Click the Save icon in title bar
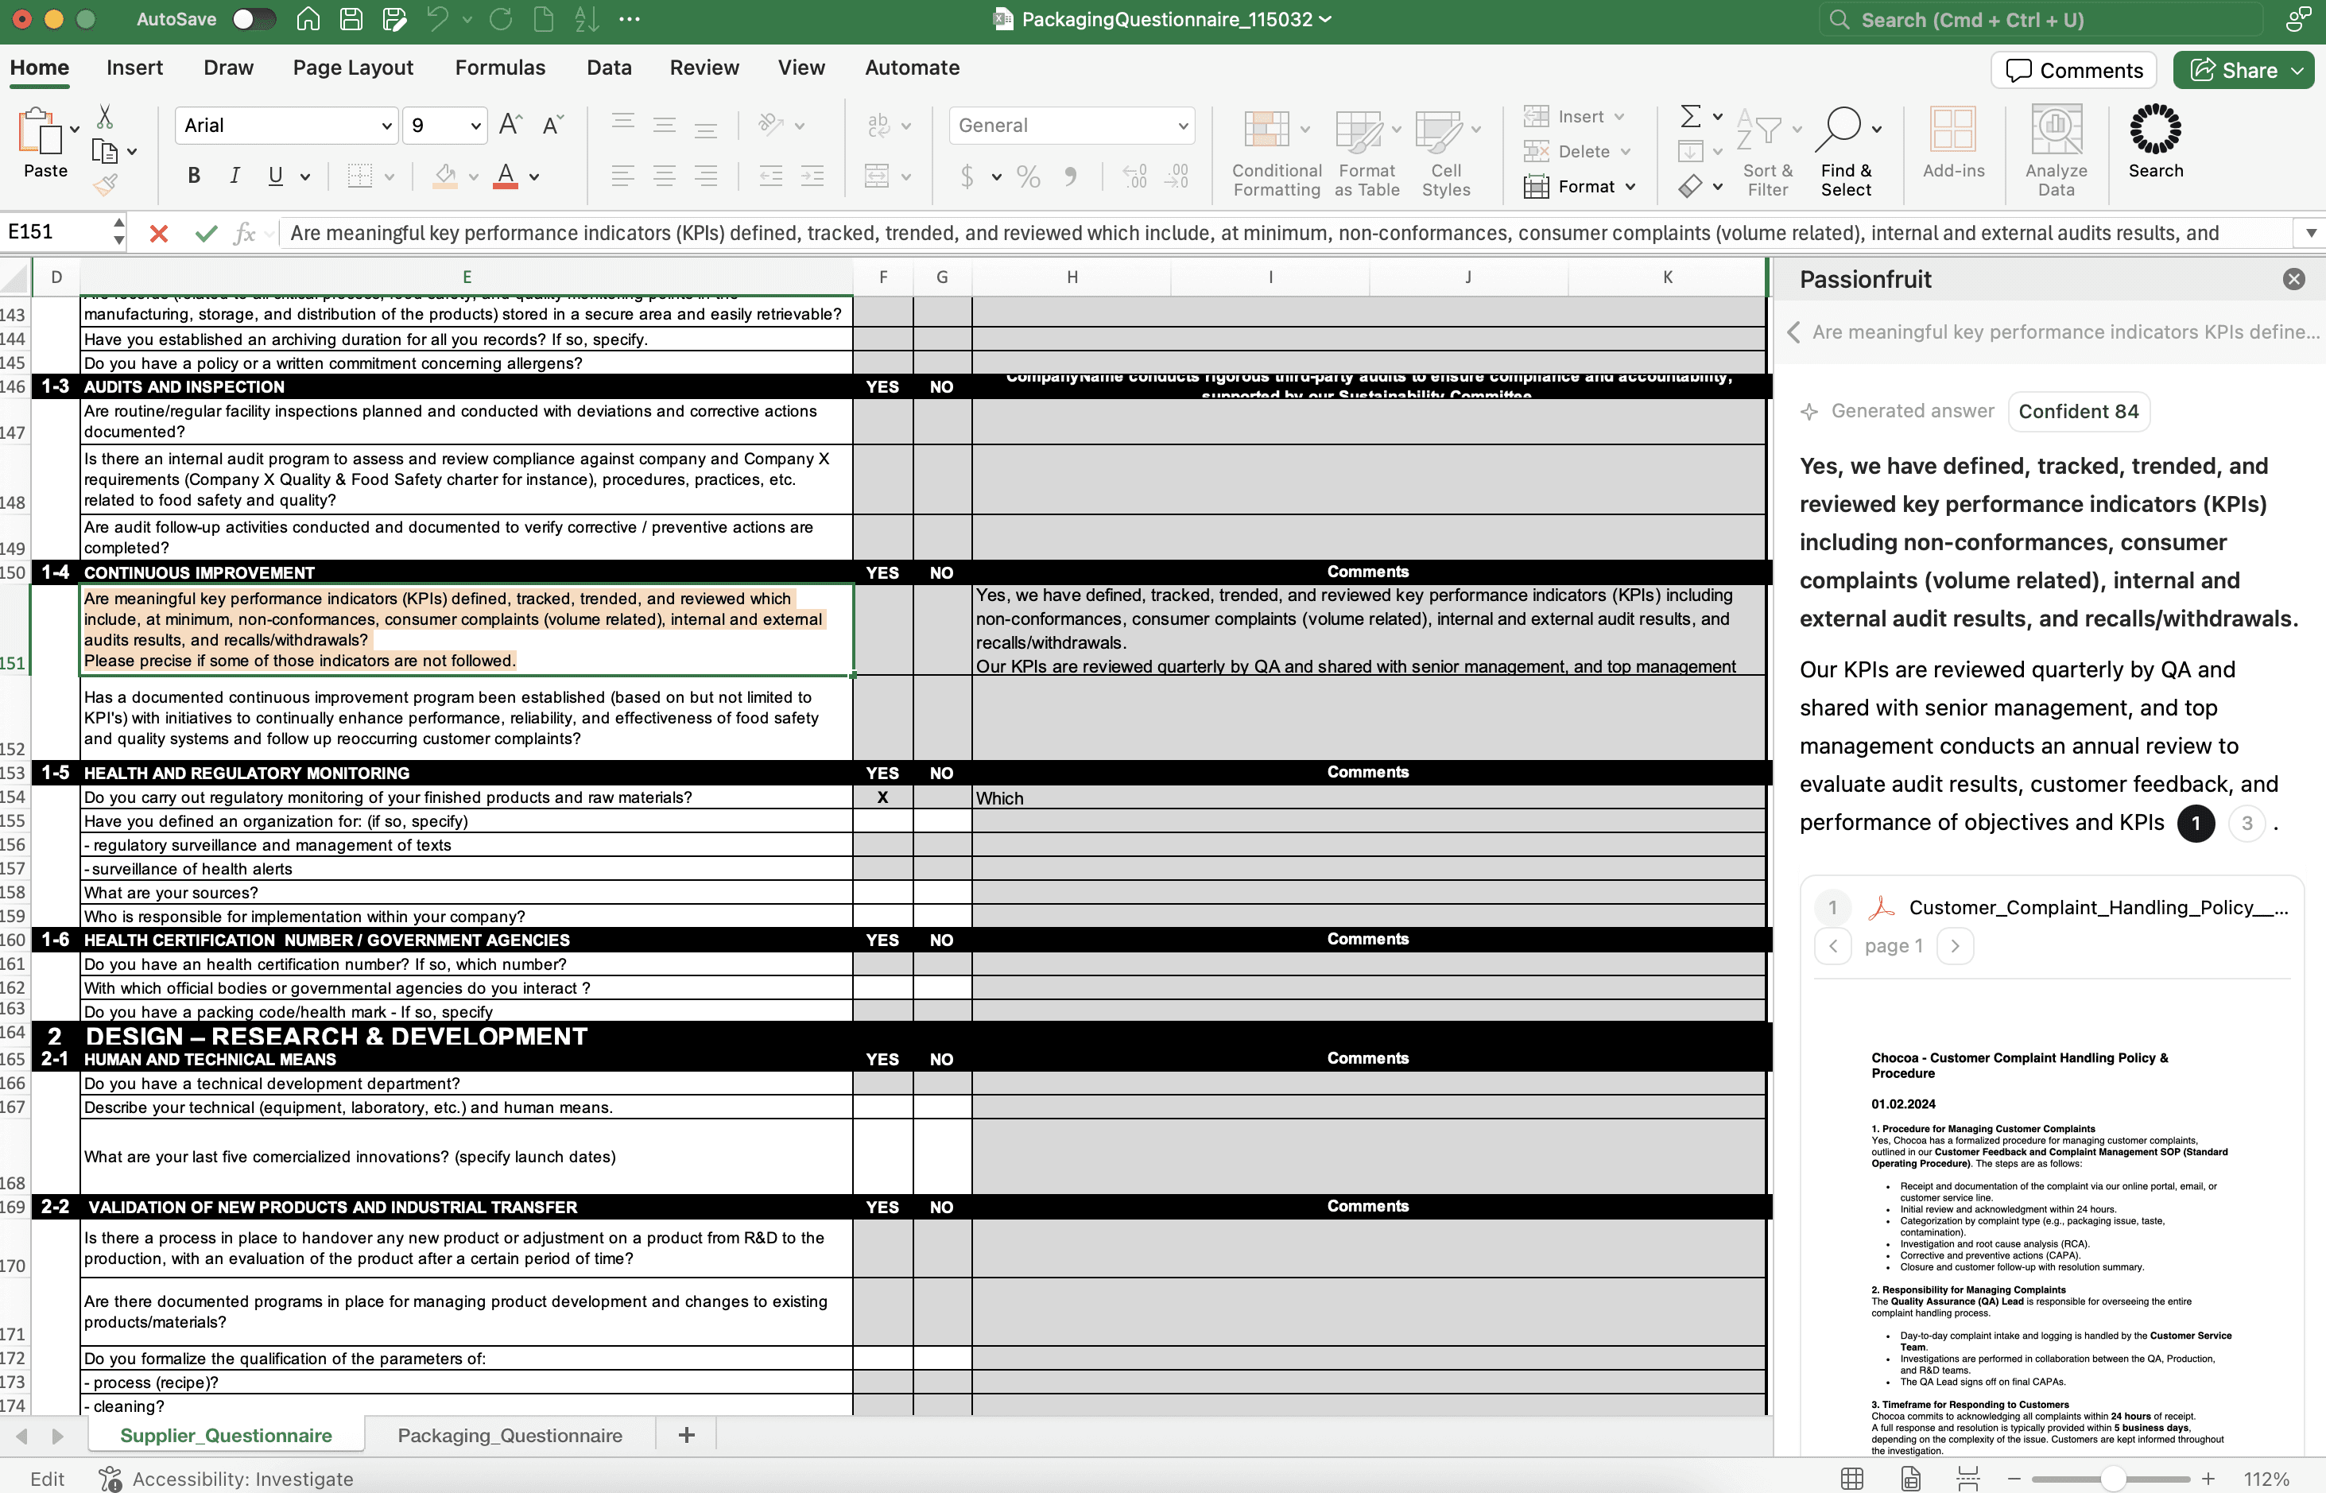This screenshot has width=2326, height=1493. (351, 19)
